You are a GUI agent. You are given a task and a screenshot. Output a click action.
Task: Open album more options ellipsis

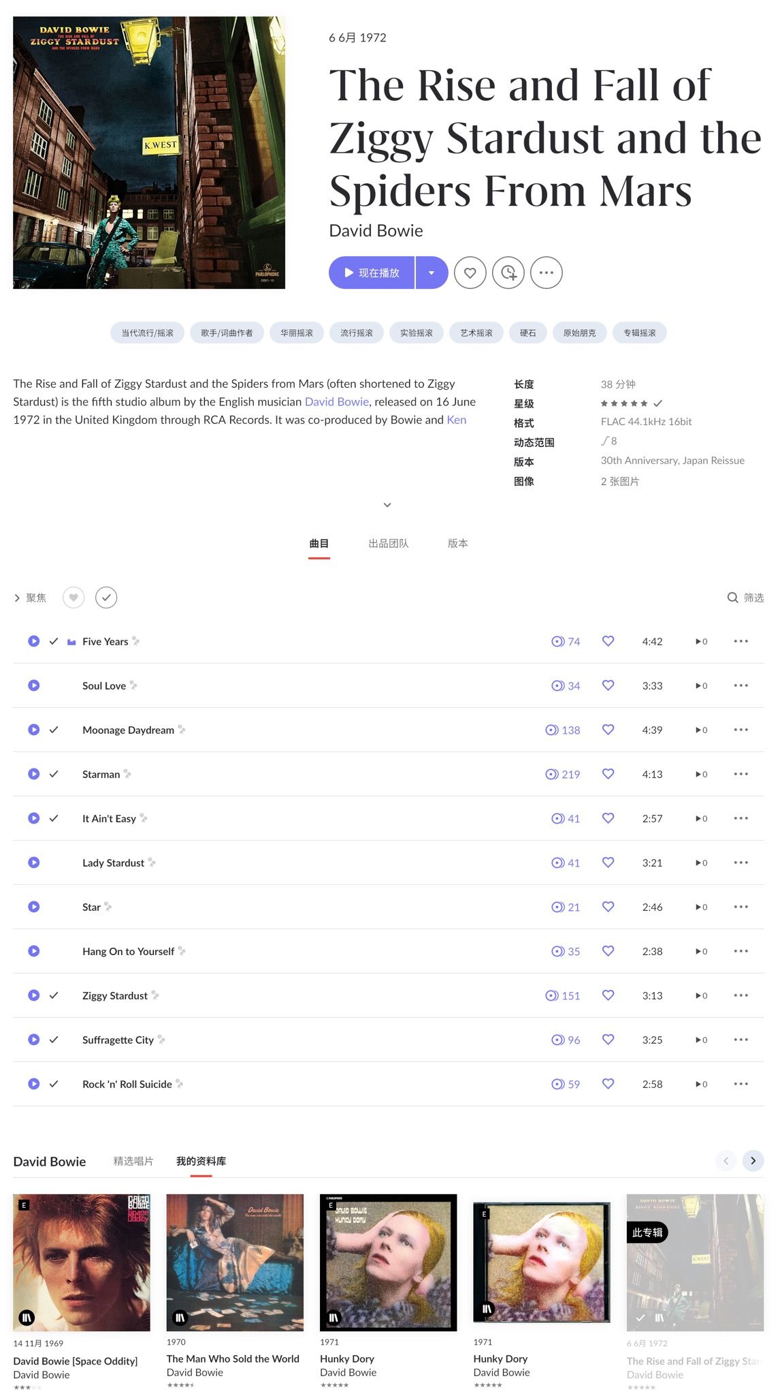pyautogui.click(x=547, y=273)
